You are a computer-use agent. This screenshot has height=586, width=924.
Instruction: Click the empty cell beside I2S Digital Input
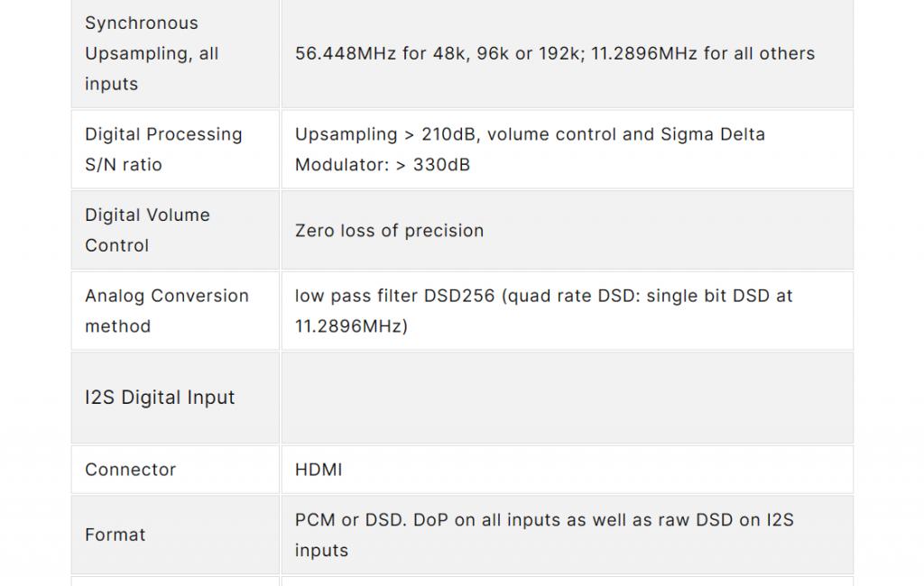pos(567,398)
